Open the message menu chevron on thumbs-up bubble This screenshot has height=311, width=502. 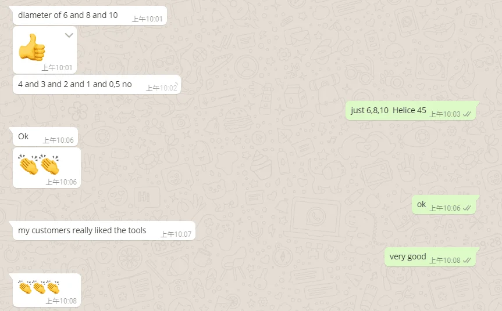[x=69, y=35]
